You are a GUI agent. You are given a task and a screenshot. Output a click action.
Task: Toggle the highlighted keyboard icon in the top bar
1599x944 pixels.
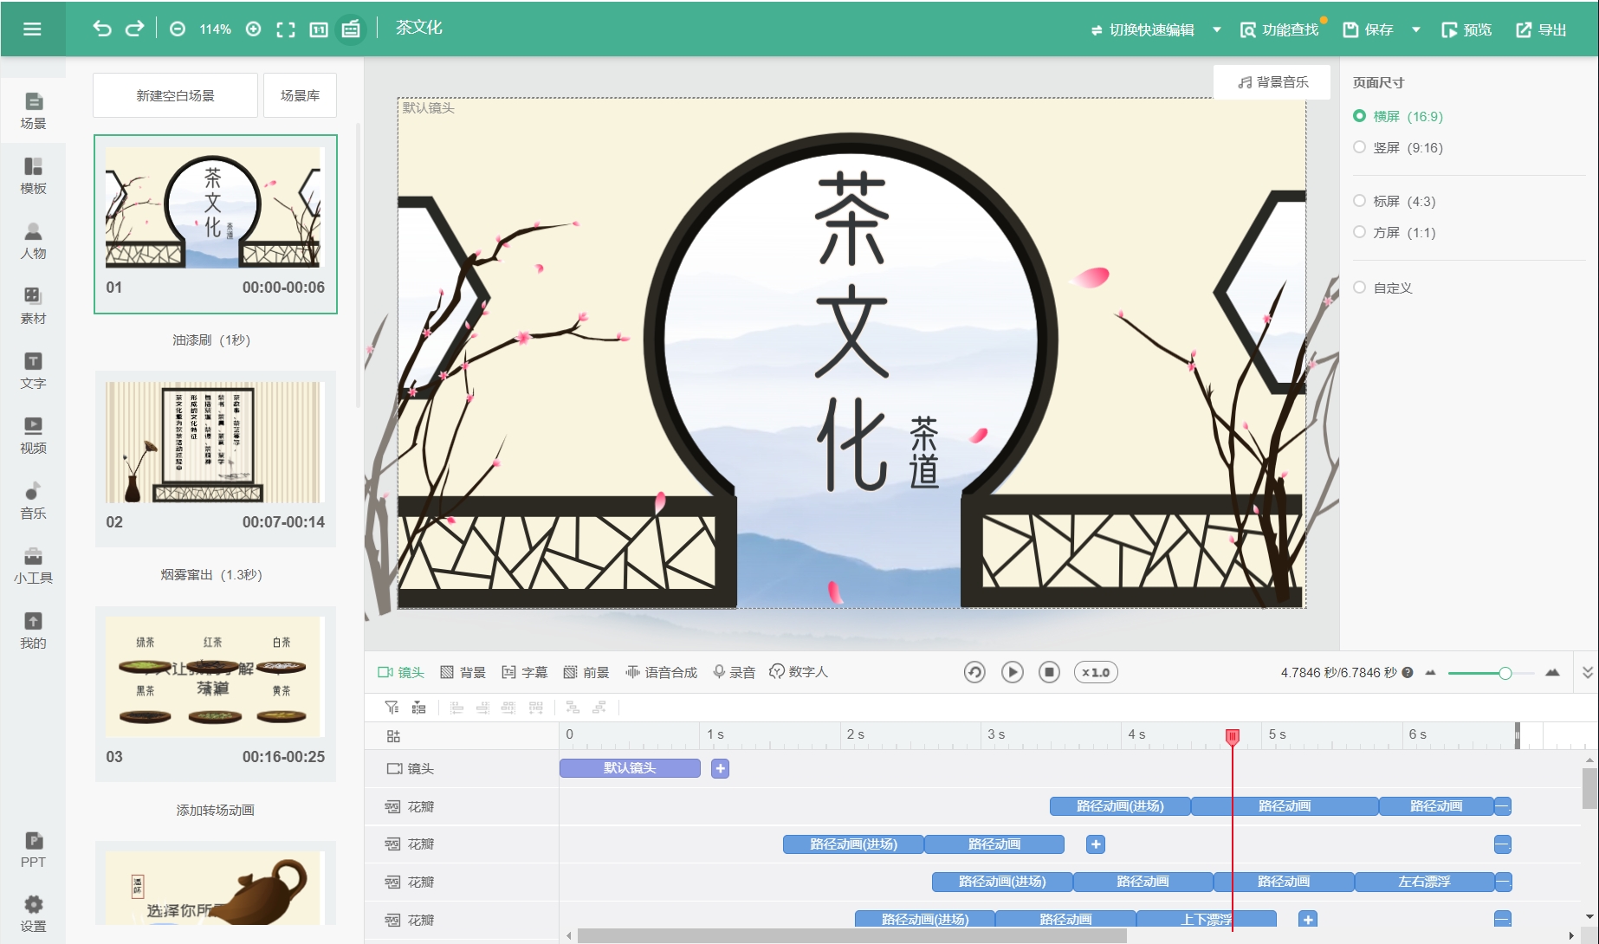click(351, 29)
